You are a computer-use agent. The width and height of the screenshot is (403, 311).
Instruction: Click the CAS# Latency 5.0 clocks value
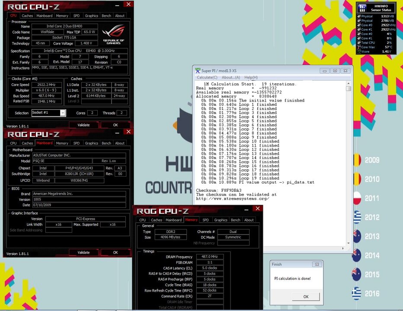coord(210,268)
